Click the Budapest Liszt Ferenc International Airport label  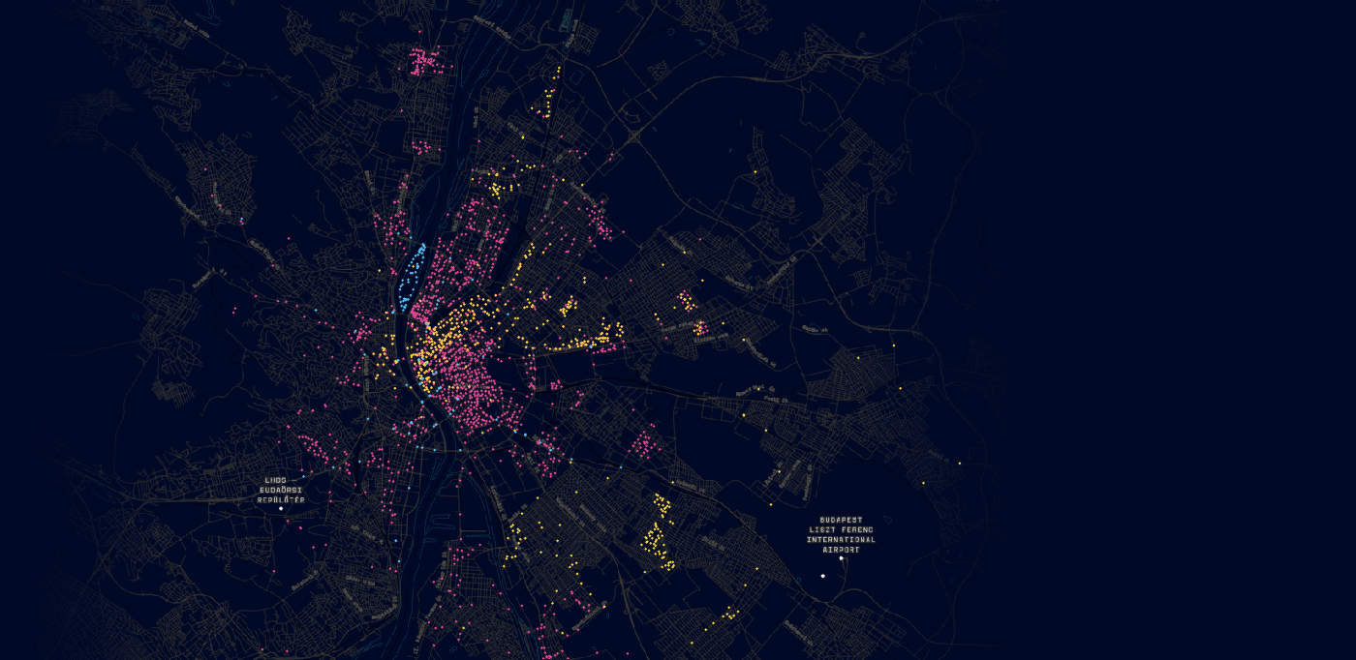coord(841,535)
